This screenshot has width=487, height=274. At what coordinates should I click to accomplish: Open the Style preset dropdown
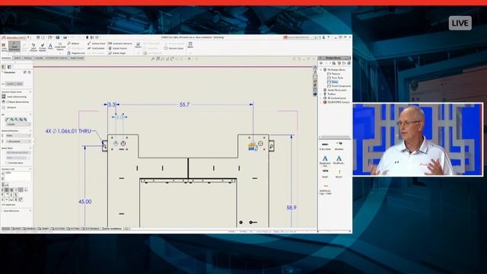pos(18,125)
